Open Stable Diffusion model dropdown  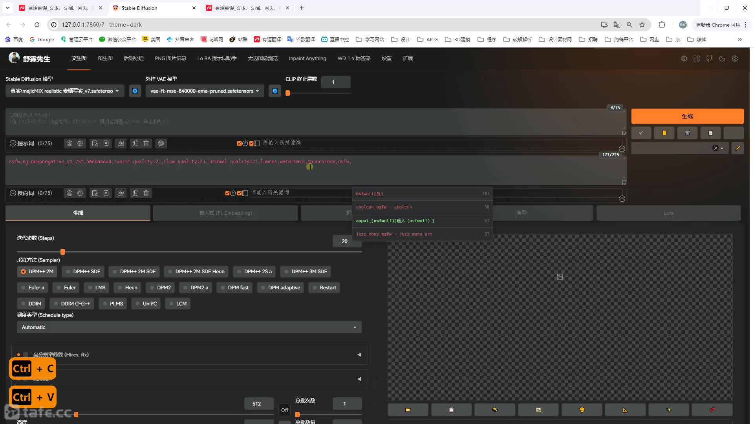65,91
